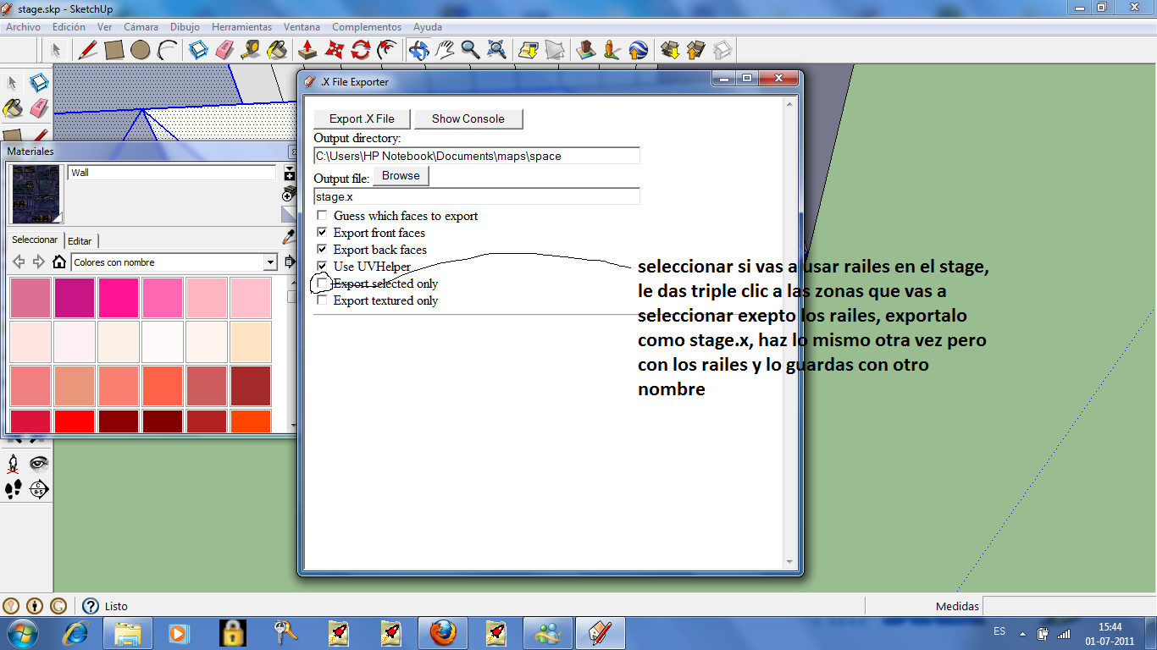Screen dimensions: 1157x650
Task: Click the home icon in Materiales panel
Action: 59,262
